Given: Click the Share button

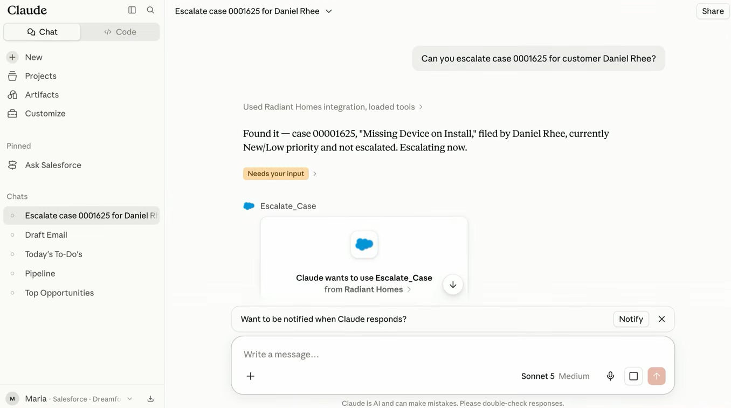Looking at the screenshot, I should coord(713,11).
